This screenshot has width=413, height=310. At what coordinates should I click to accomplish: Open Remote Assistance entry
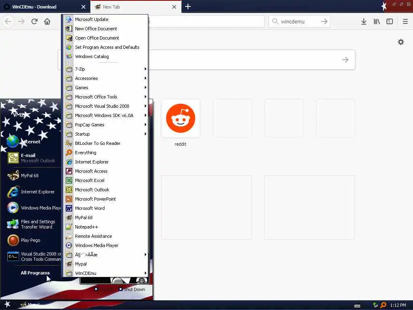click(x=106, y=236)
